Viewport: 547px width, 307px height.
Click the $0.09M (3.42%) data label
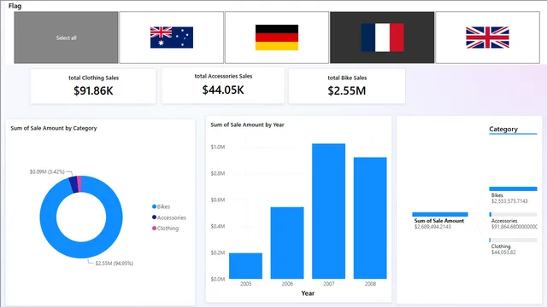tap(47, 171)
